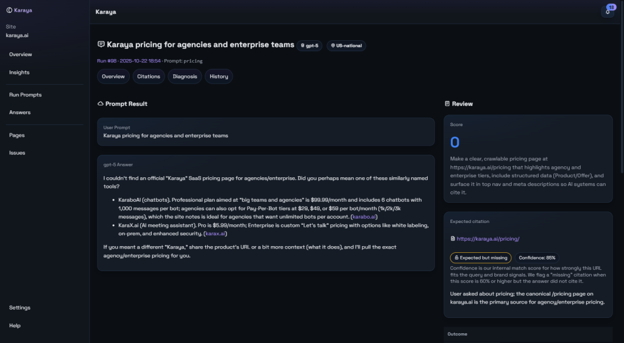
Task: Click the gpt-5 model badge
Action: [x=310, y=46]
